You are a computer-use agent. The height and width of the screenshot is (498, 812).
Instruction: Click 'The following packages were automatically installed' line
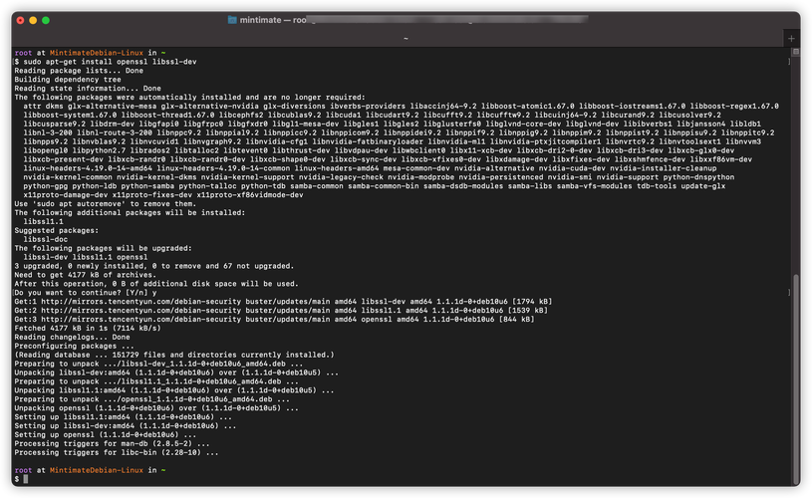pyautogui.click(x=189, y=97)
